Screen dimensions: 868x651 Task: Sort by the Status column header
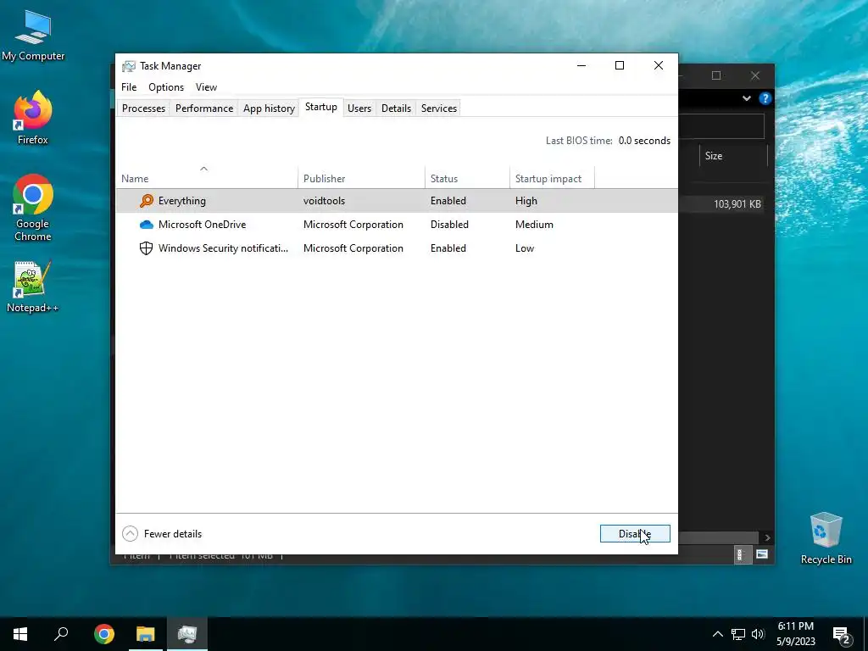coord(467,178)
